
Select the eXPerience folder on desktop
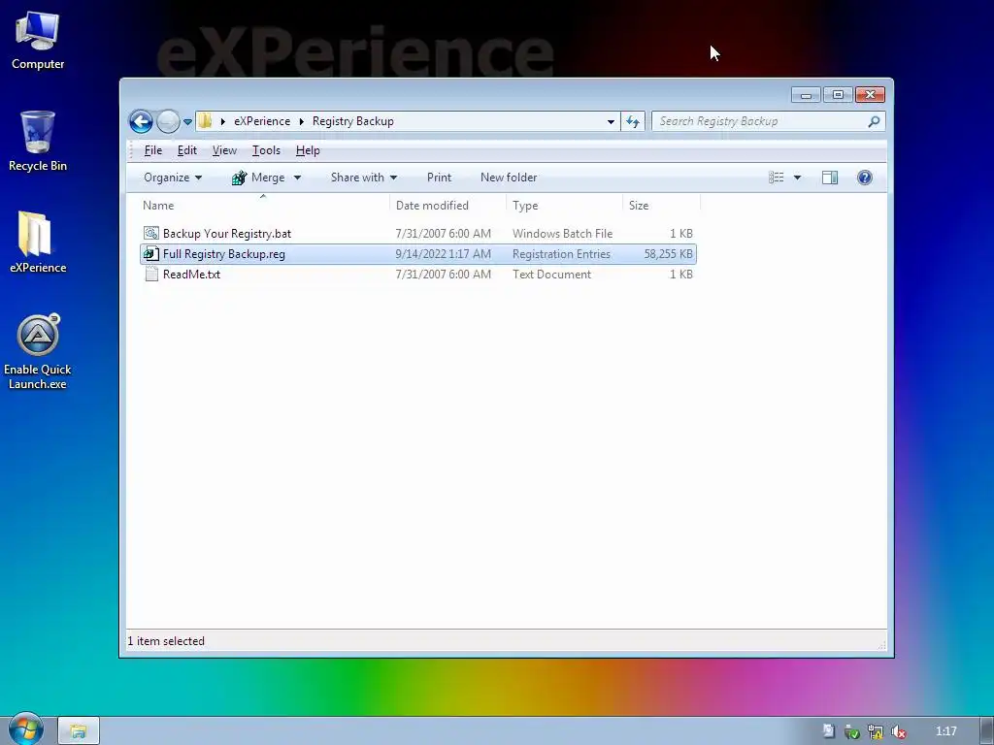pyautogui.click(x=38, y=242)
